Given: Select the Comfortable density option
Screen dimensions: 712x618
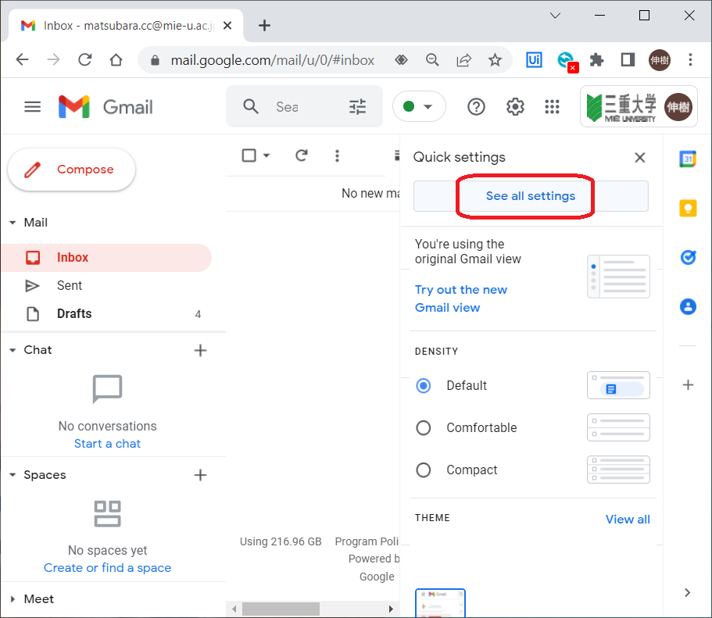Looking at the screenshot, I should [x=423, y=427].
